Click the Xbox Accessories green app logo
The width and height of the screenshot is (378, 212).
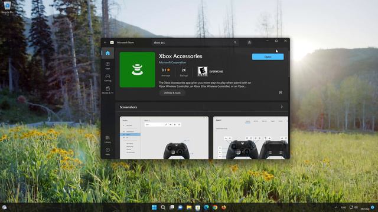tap(138, 69)
